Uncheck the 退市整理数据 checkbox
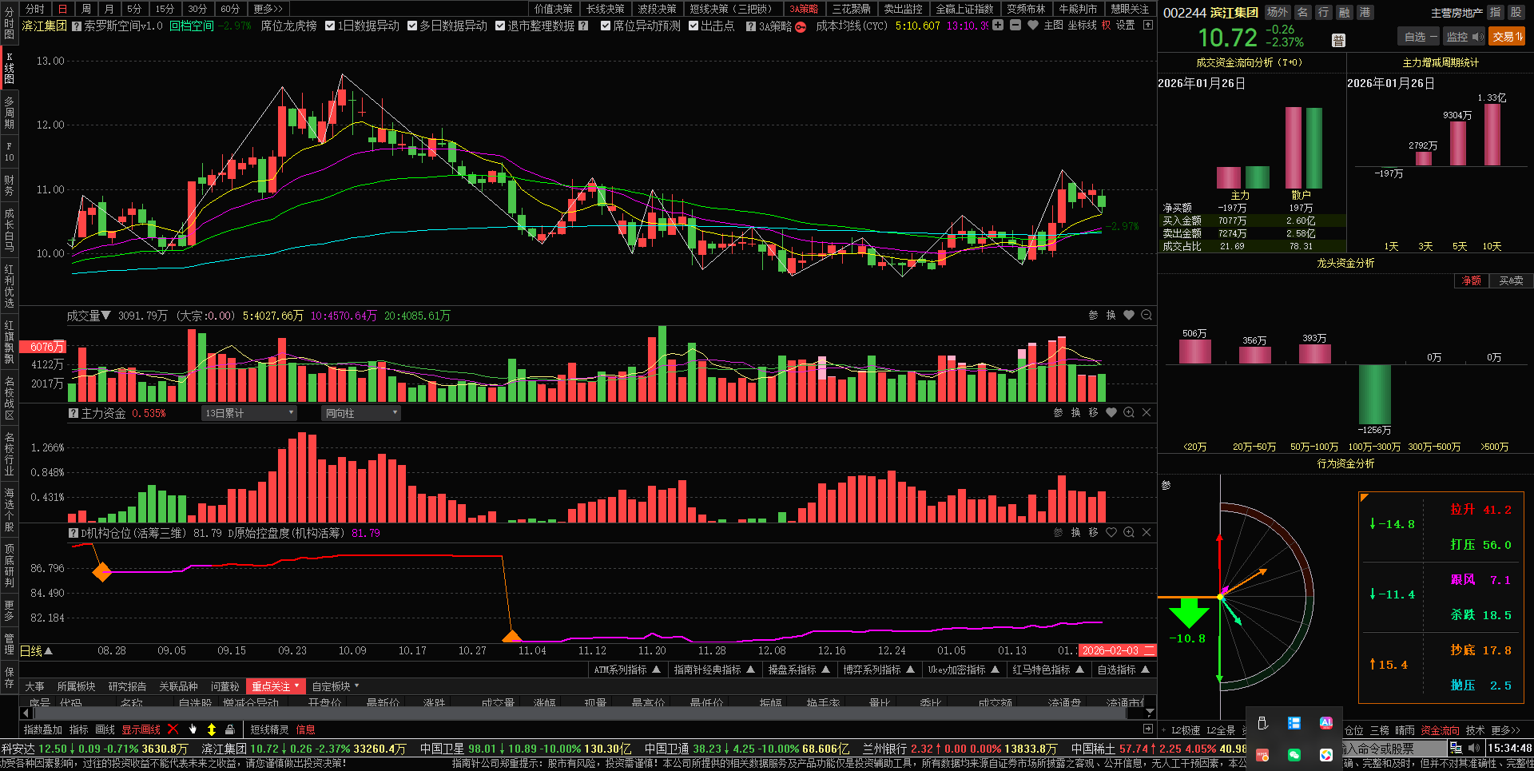Viewport: 1534px width, 771px height. pyautogui.click(x=500, y=26)
